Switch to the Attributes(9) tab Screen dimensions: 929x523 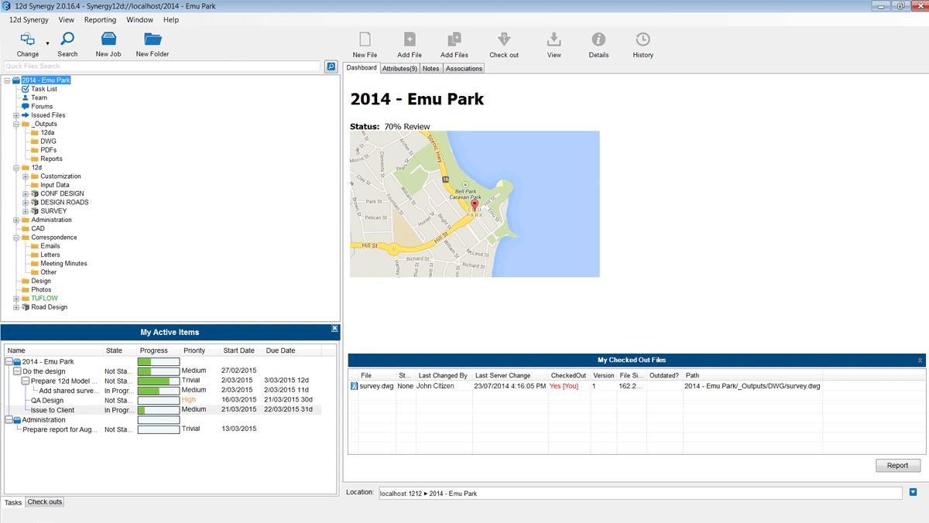pyautogui.click(x=399, y=69)
